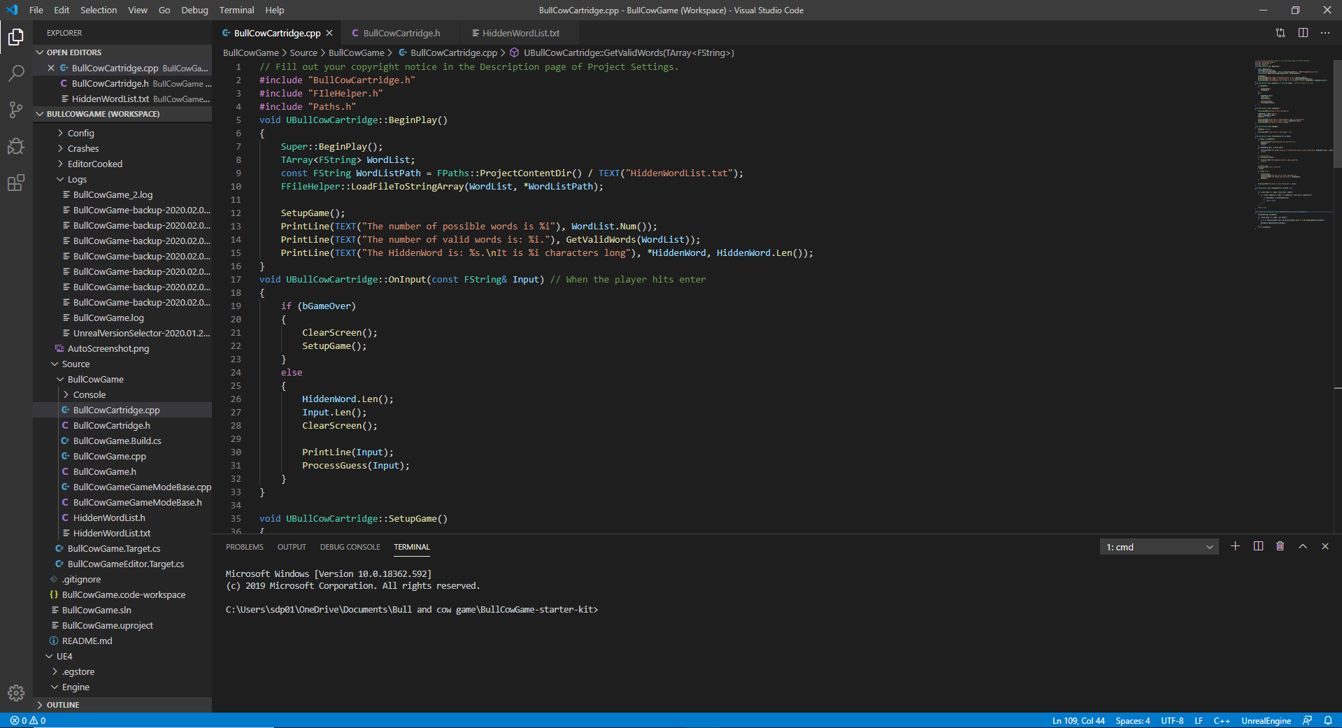Open the Terminal menu
The width and height of the screenshot is (1342, 728).
click(236, 10)
